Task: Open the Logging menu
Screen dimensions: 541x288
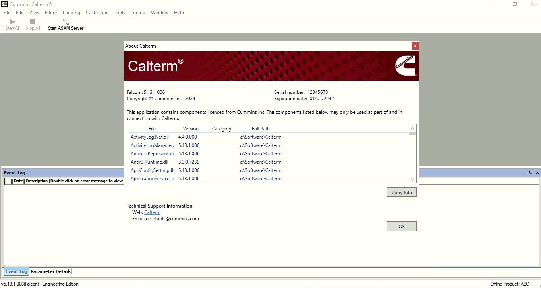Action: (71, 13)
